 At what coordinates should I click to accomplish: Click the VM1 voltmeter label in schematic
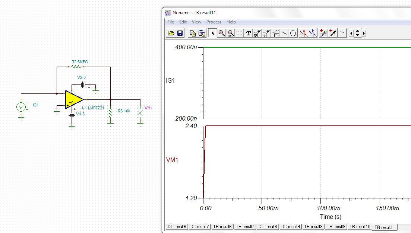tap(148, 108)
